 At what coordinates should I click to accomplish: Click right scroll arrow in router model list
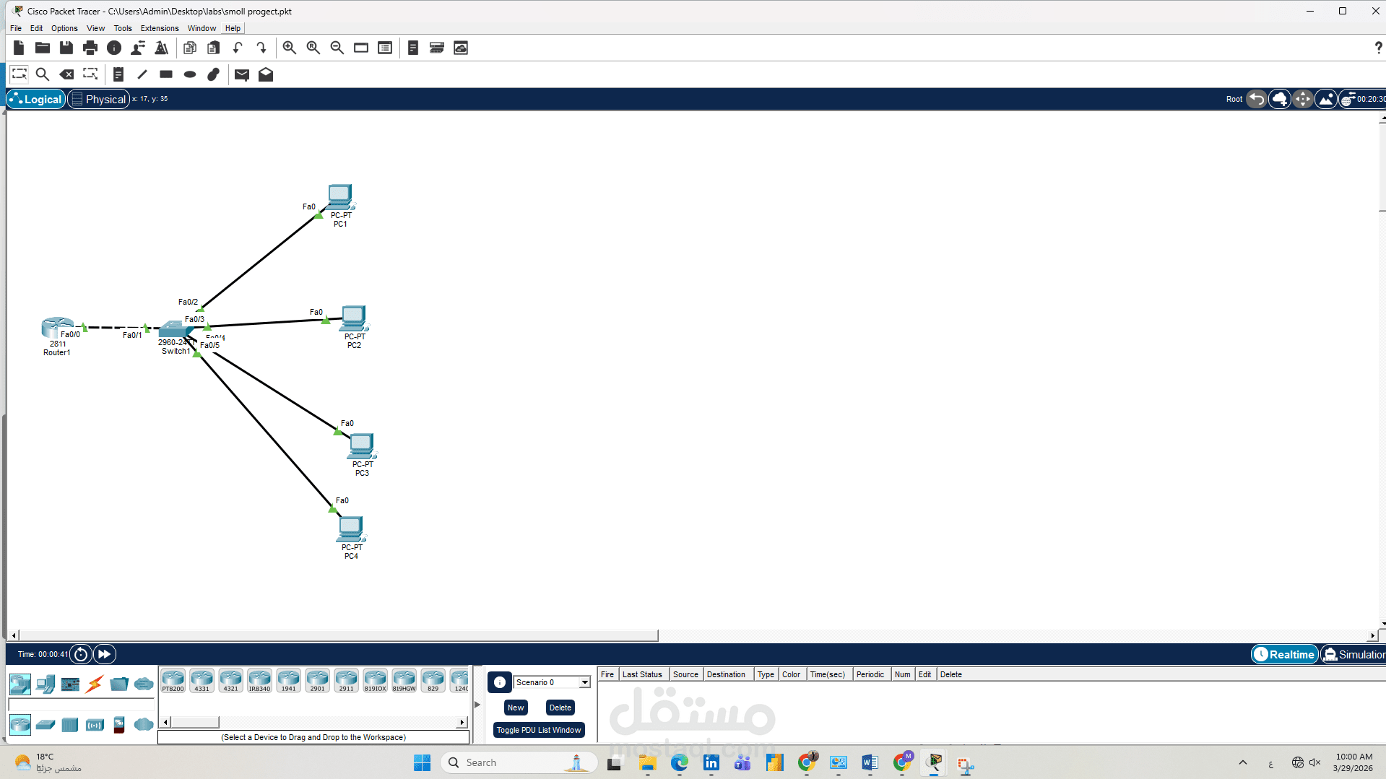[x=462, y=721]
